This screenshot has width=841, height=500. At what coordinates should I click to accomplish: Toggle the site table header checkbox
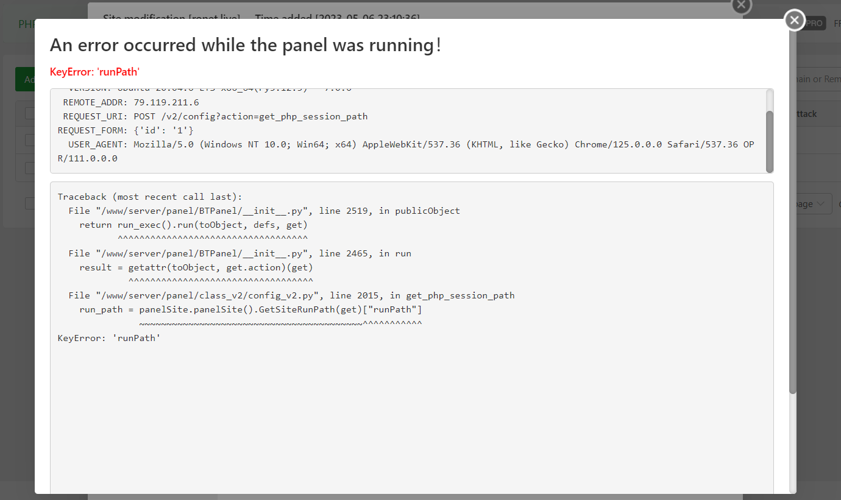click(x=29, y=113)
